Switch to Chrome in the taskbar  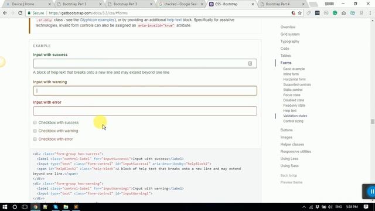35,207
